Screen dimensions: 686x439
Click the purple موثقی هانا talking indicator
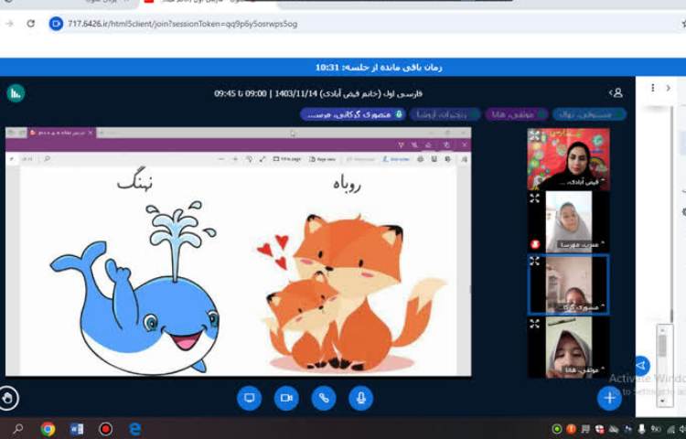coord(517,114)
